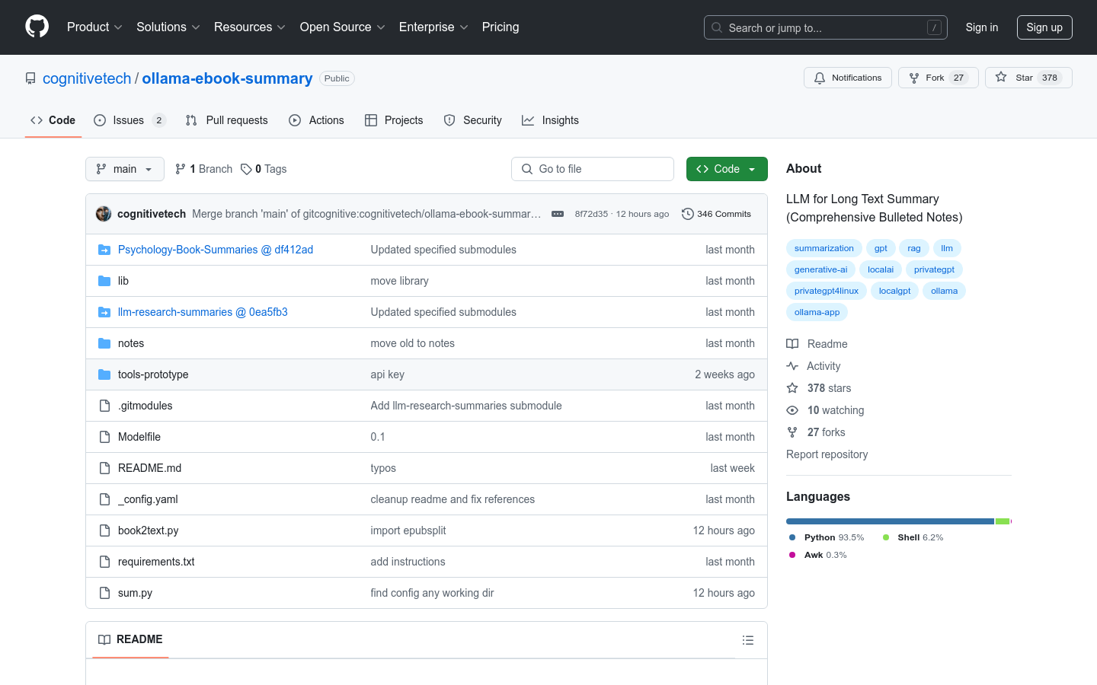Open the requirements.txt file
Screen dimensions: 1097x685
point(156,562)
